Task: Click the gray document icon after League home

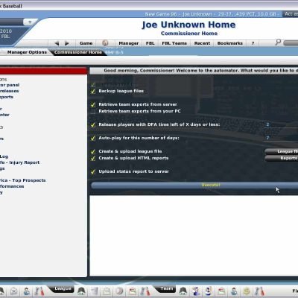Action: pos(94,291)
